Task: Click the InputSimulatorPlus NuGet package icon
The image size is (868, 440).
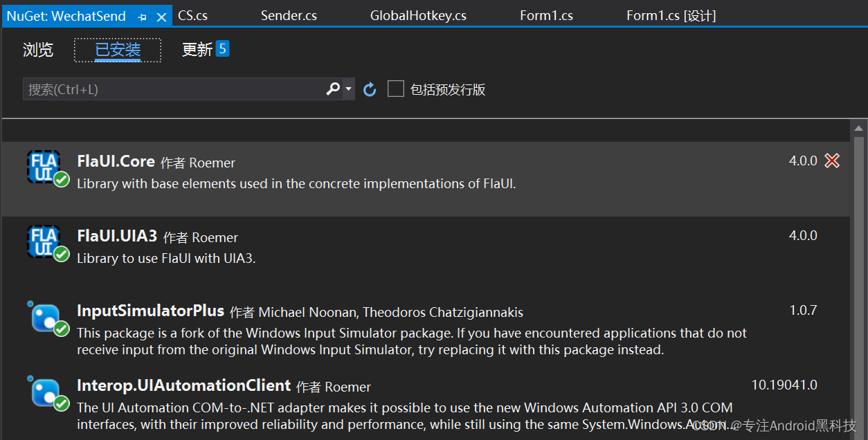Action: point(43,317)
